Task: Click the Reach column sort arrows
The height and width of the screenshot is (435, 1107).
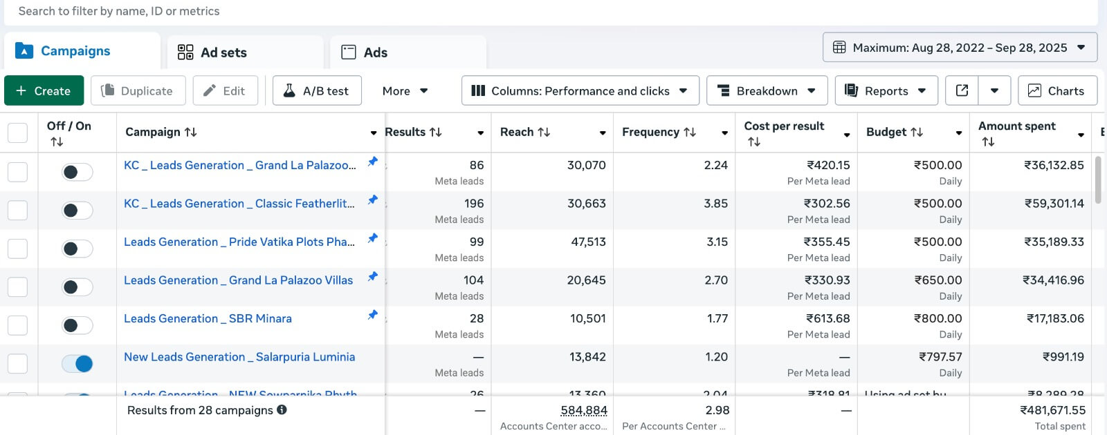Action: (x=545, y=132)
